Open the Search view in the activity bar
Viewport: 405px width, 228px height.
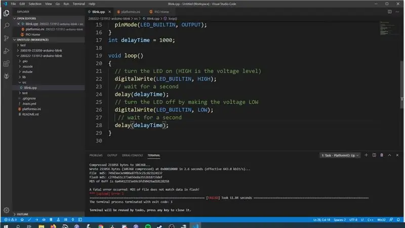[x=7, y=25]
